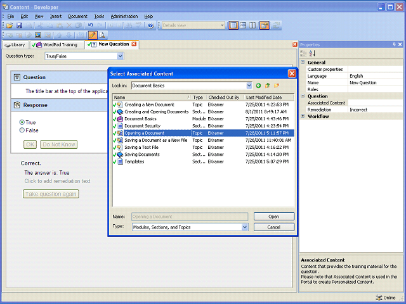Screen dimensions: 406x304
Task: Open the Look in dropdown
Action: (249, 85)
